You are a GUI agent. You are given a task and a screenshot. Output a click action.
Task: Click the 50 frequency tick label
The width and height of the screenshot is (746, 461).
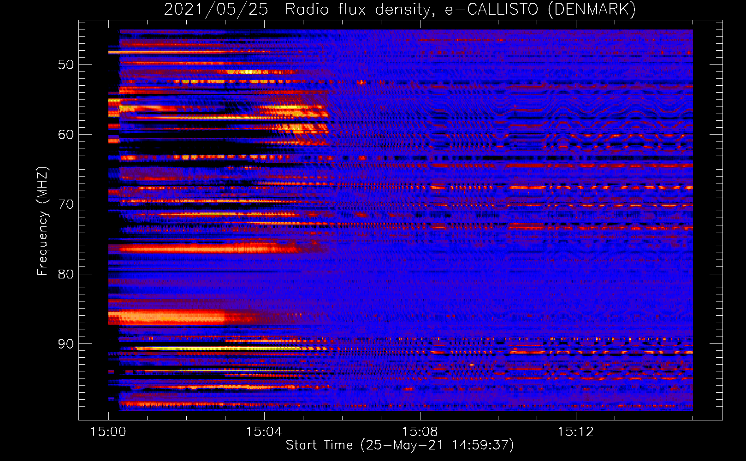click(66, 65)
